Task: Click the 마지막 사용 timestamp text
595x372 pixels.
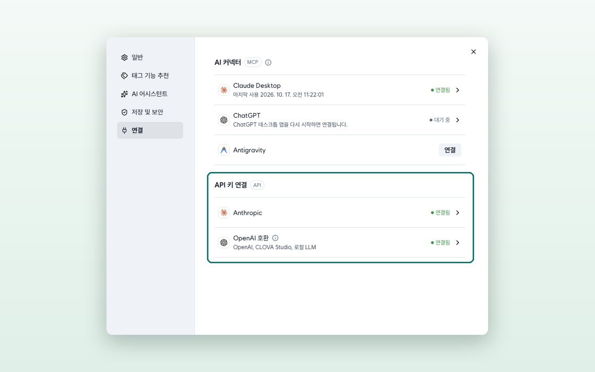Action: (278, 94)
